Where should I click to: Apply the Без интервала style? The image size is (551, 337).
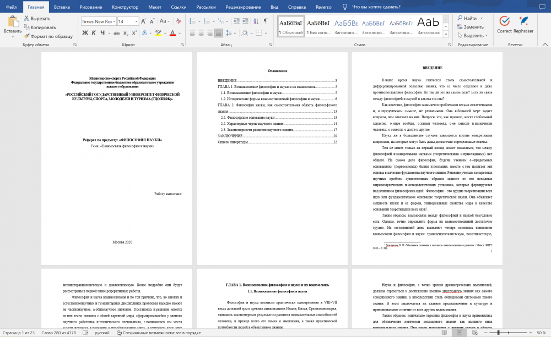point(318,26)
